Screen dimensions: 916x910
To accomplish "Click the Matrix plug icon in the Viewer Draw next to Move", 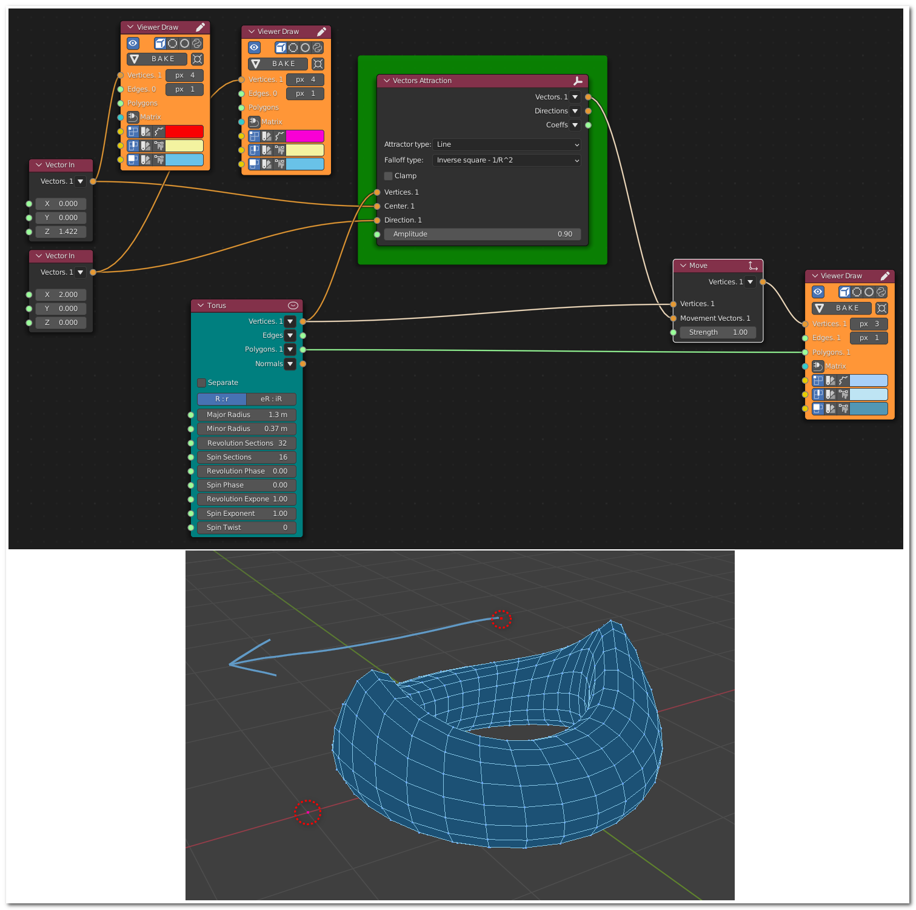I will tap(818, 366).
